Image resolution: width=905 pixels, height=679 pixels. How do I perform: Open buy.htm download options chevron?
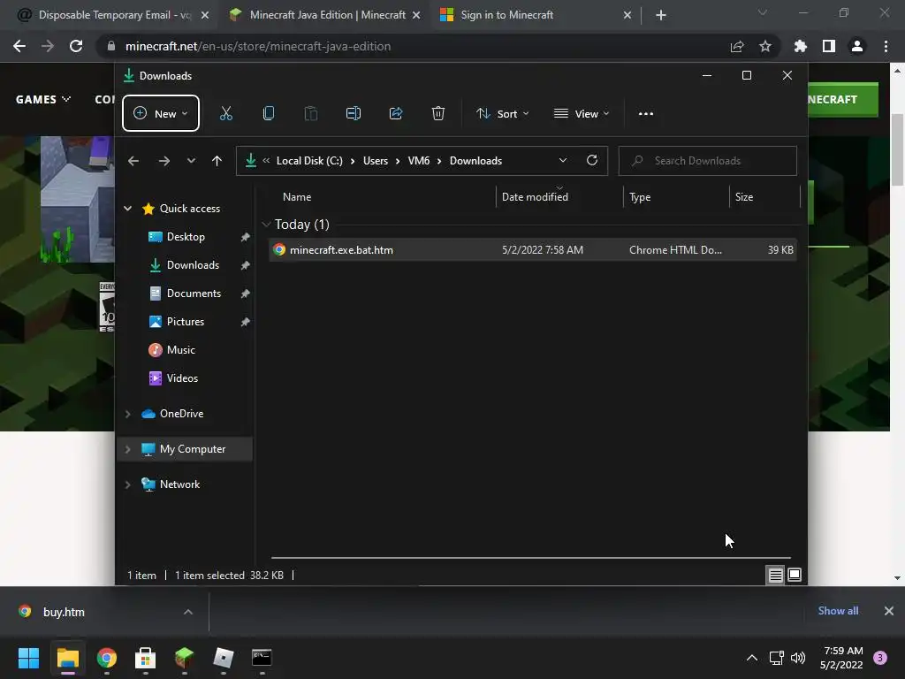(x=187, y=612)
